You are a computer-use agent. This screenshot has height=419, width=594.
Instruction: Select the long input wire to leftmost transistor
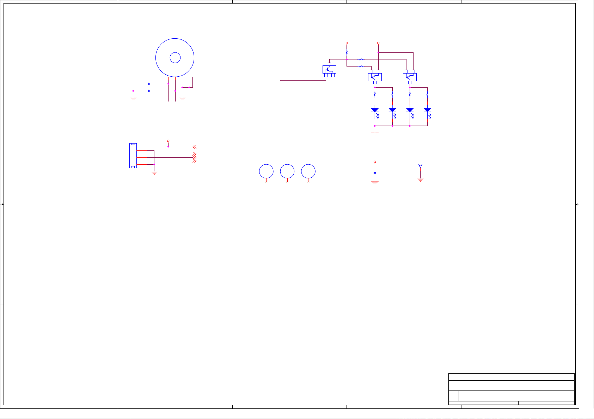pyautogui.click(x=302, y=80)
